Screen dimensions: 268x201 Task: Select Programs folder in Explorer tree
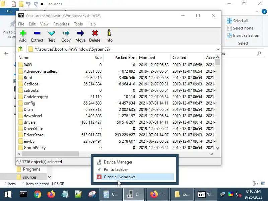31,169
